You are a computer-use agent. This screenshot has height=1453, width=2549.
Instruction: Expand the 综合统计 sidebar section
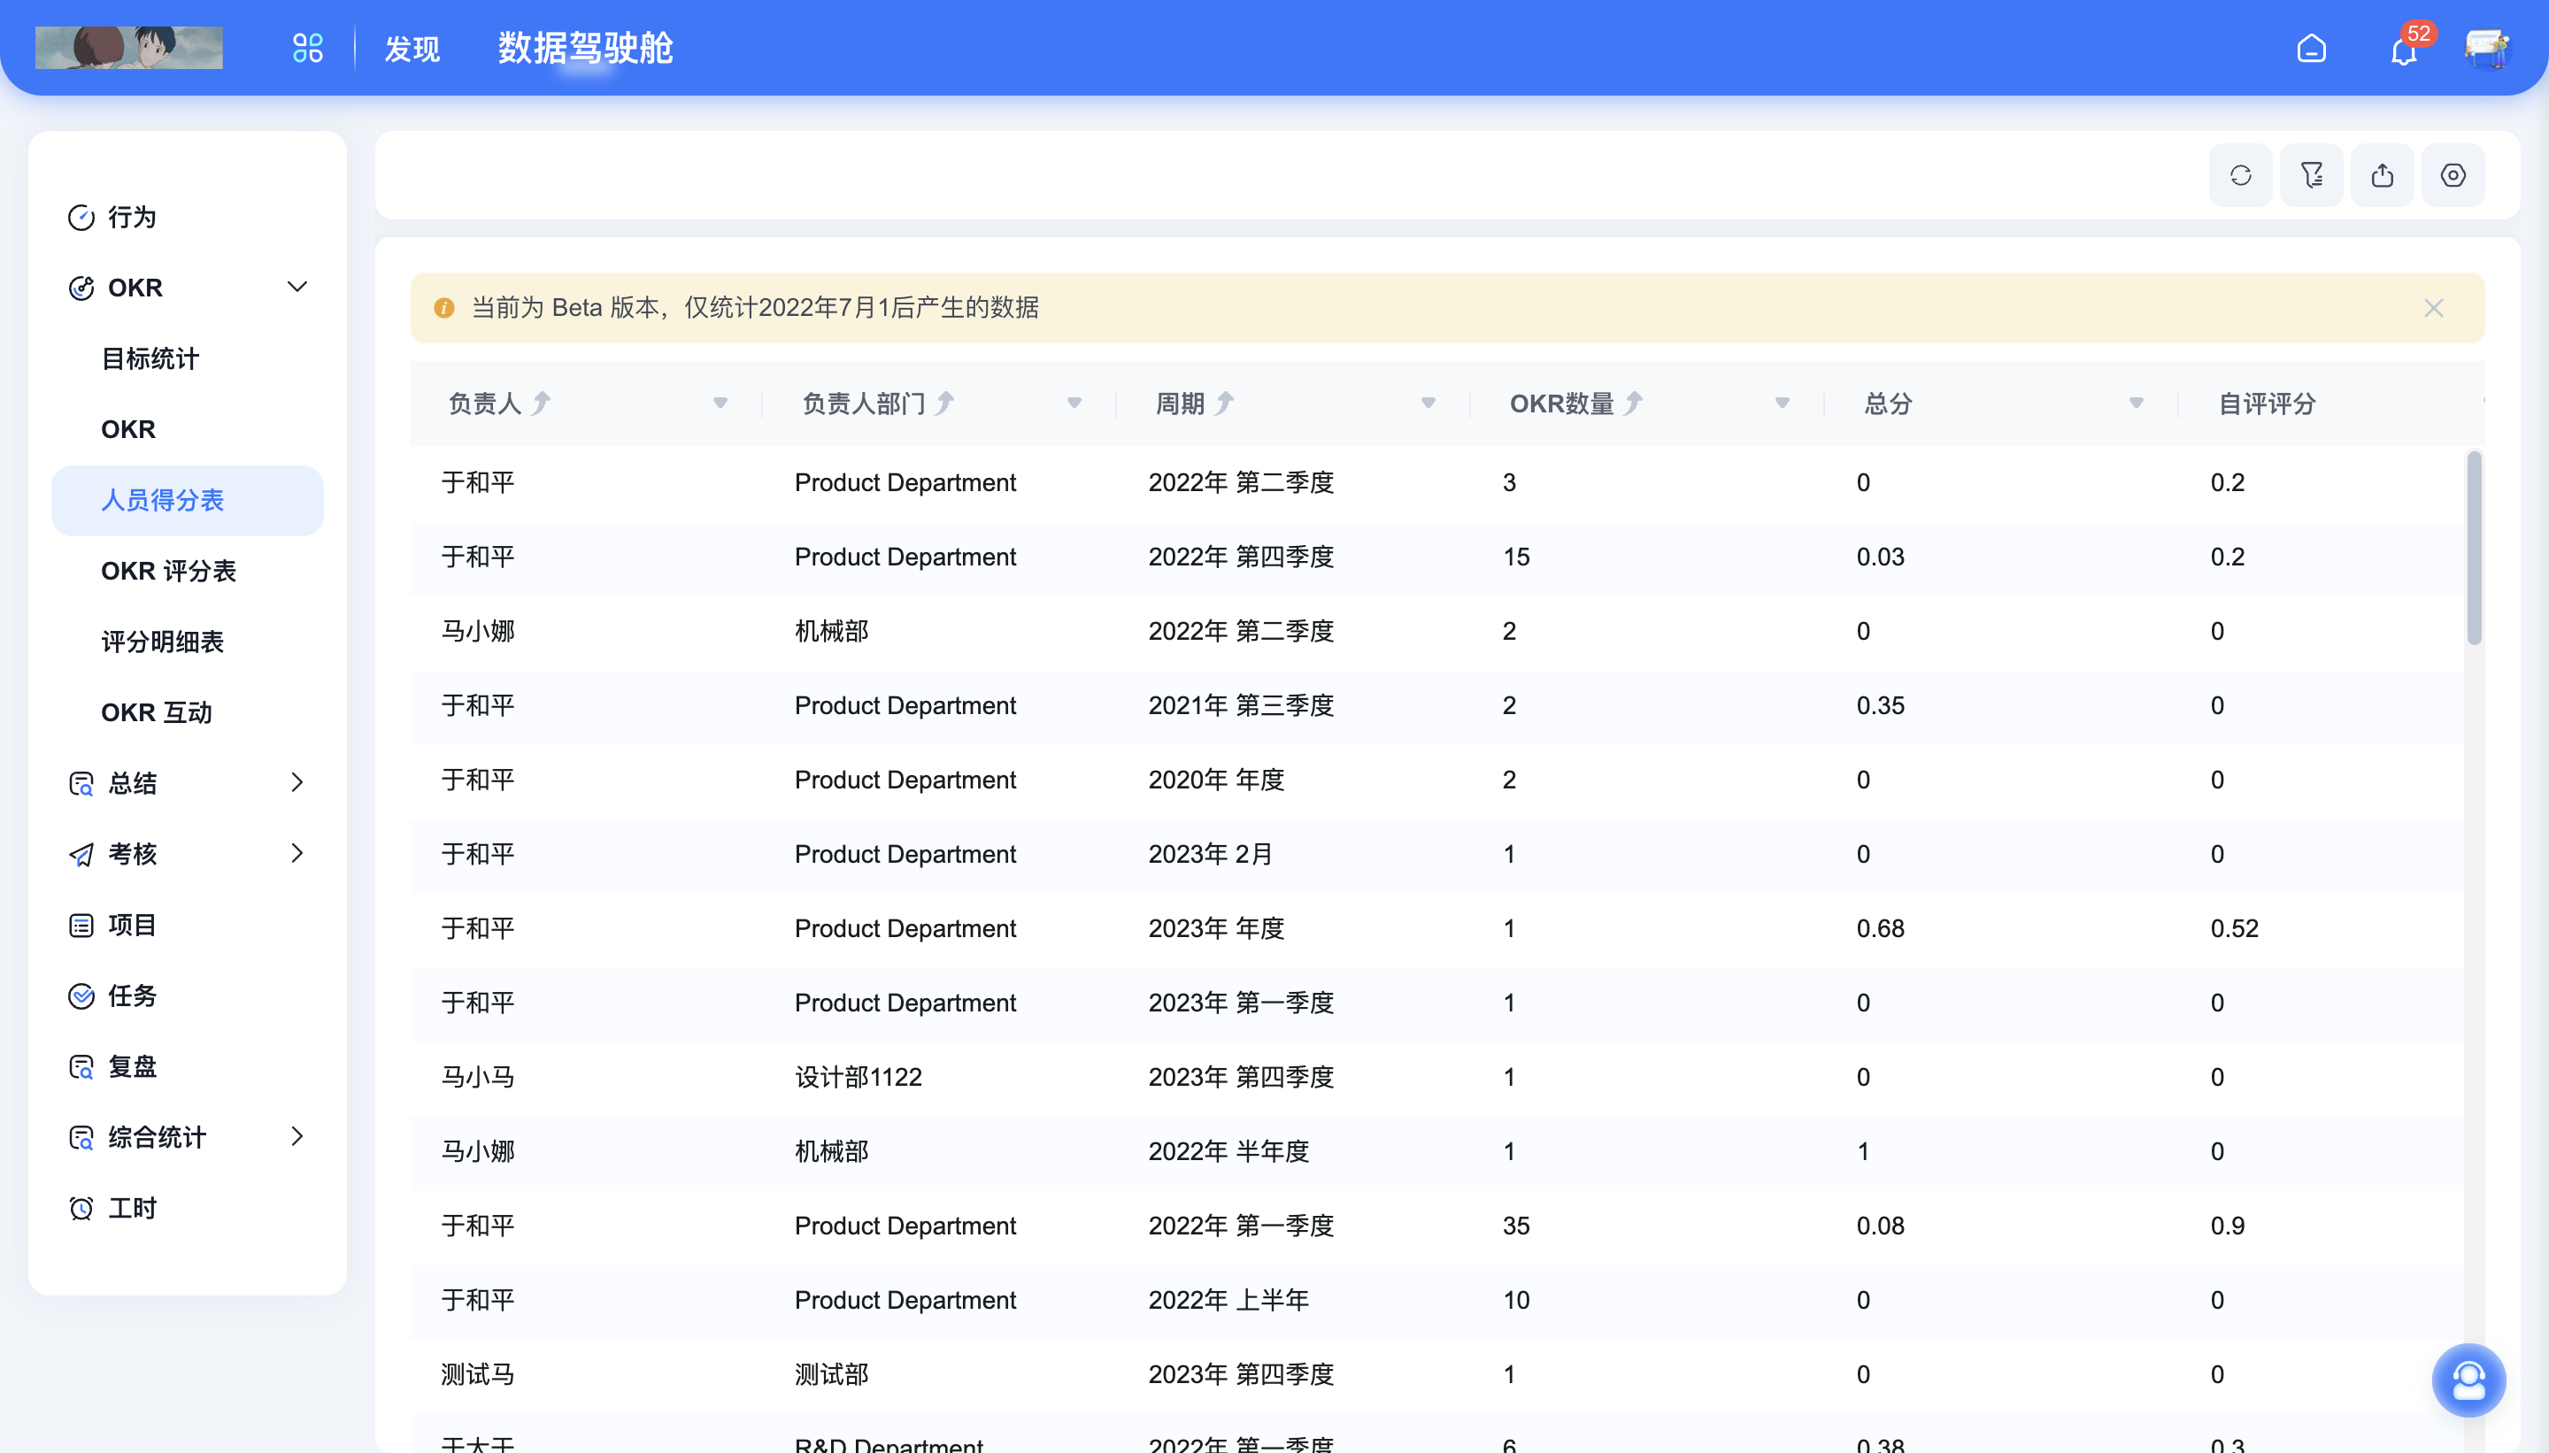pos(296,1137)
